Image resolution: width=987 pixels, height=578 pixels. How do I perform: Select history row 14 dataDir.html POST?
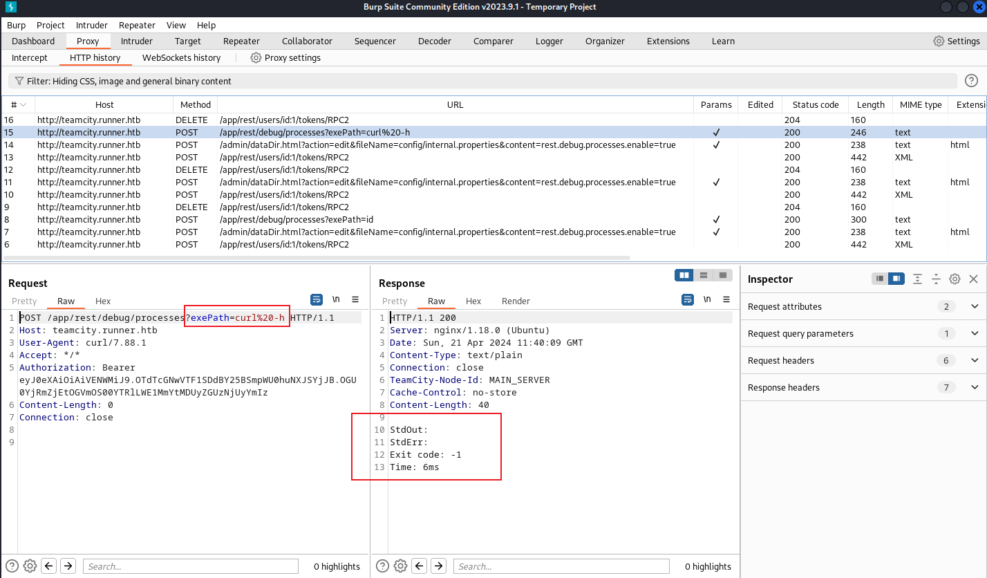[x=493, y=144]
